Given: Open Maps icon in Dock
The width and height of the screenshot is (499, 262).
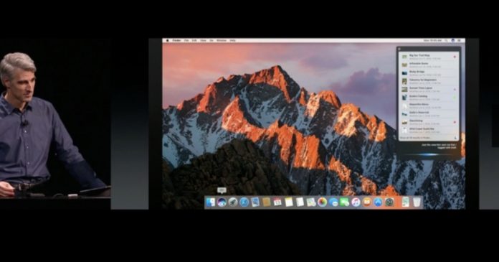Looking at the screenshot, I should (311, 202).
